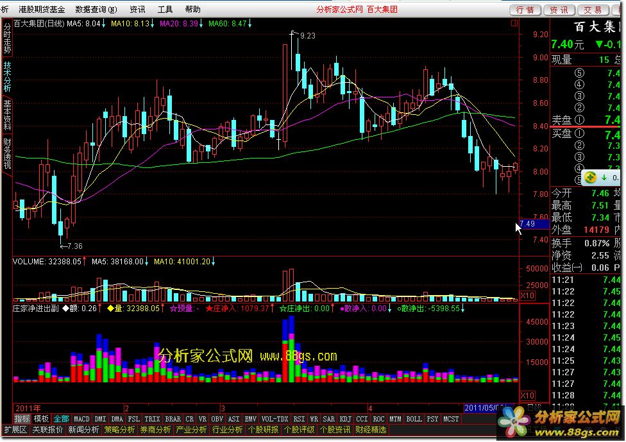Image resolution: width=626 pixels, height=442 pixels.
Task: Select the ROC indicator
Action: click(378, 419)
